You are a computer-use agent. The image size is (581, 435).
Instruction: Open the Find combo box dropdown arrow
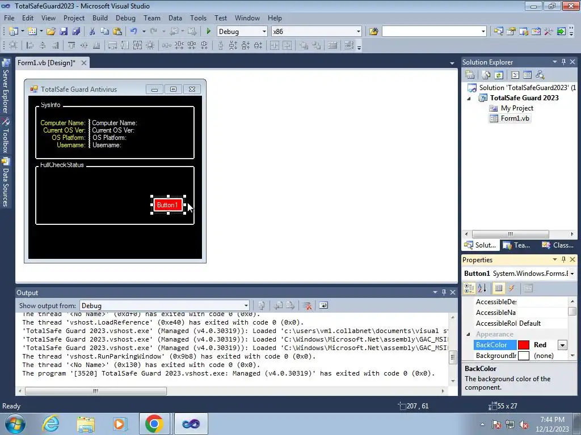pyautogui.click(x=483, y=32)
